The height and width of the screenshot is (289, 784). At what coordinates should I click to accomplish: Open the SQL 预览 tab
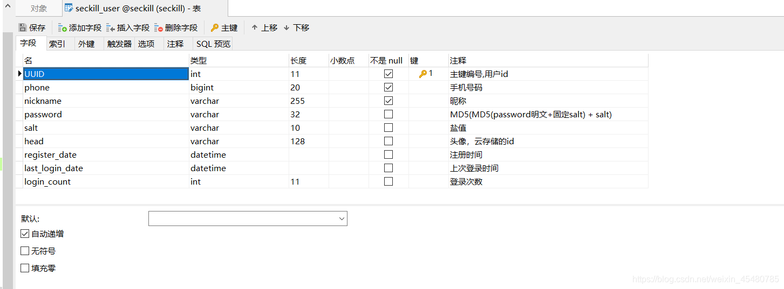click(x=213, y=44)
